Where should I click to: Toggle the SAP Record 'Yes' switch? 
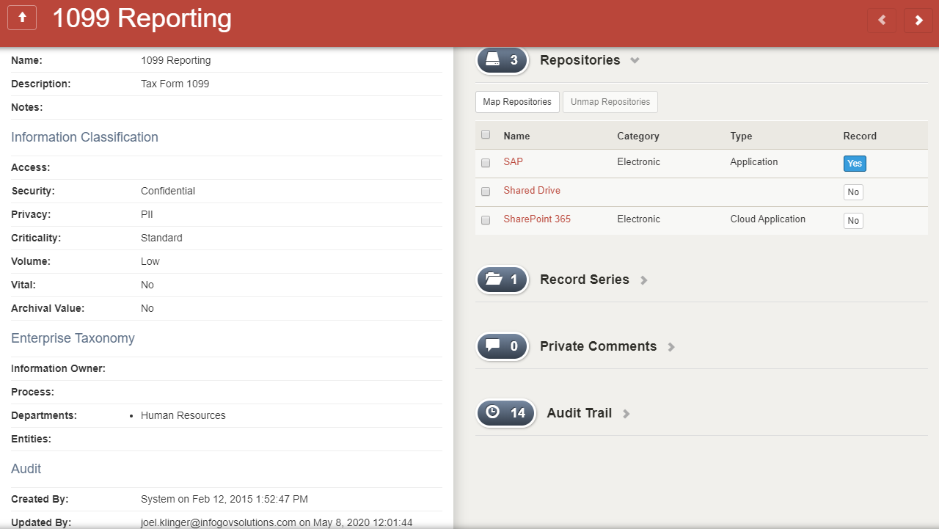[855, 164]
